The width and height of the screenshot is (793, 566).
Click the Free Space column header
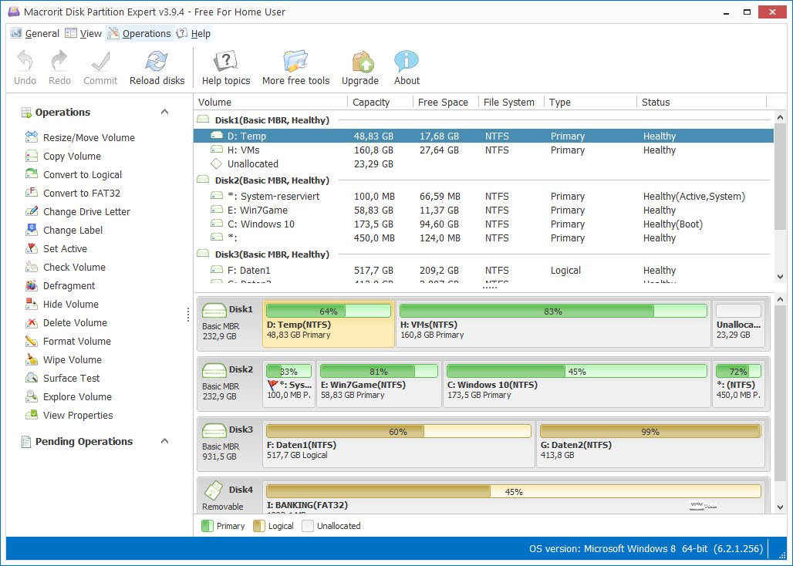coord(443,102)
